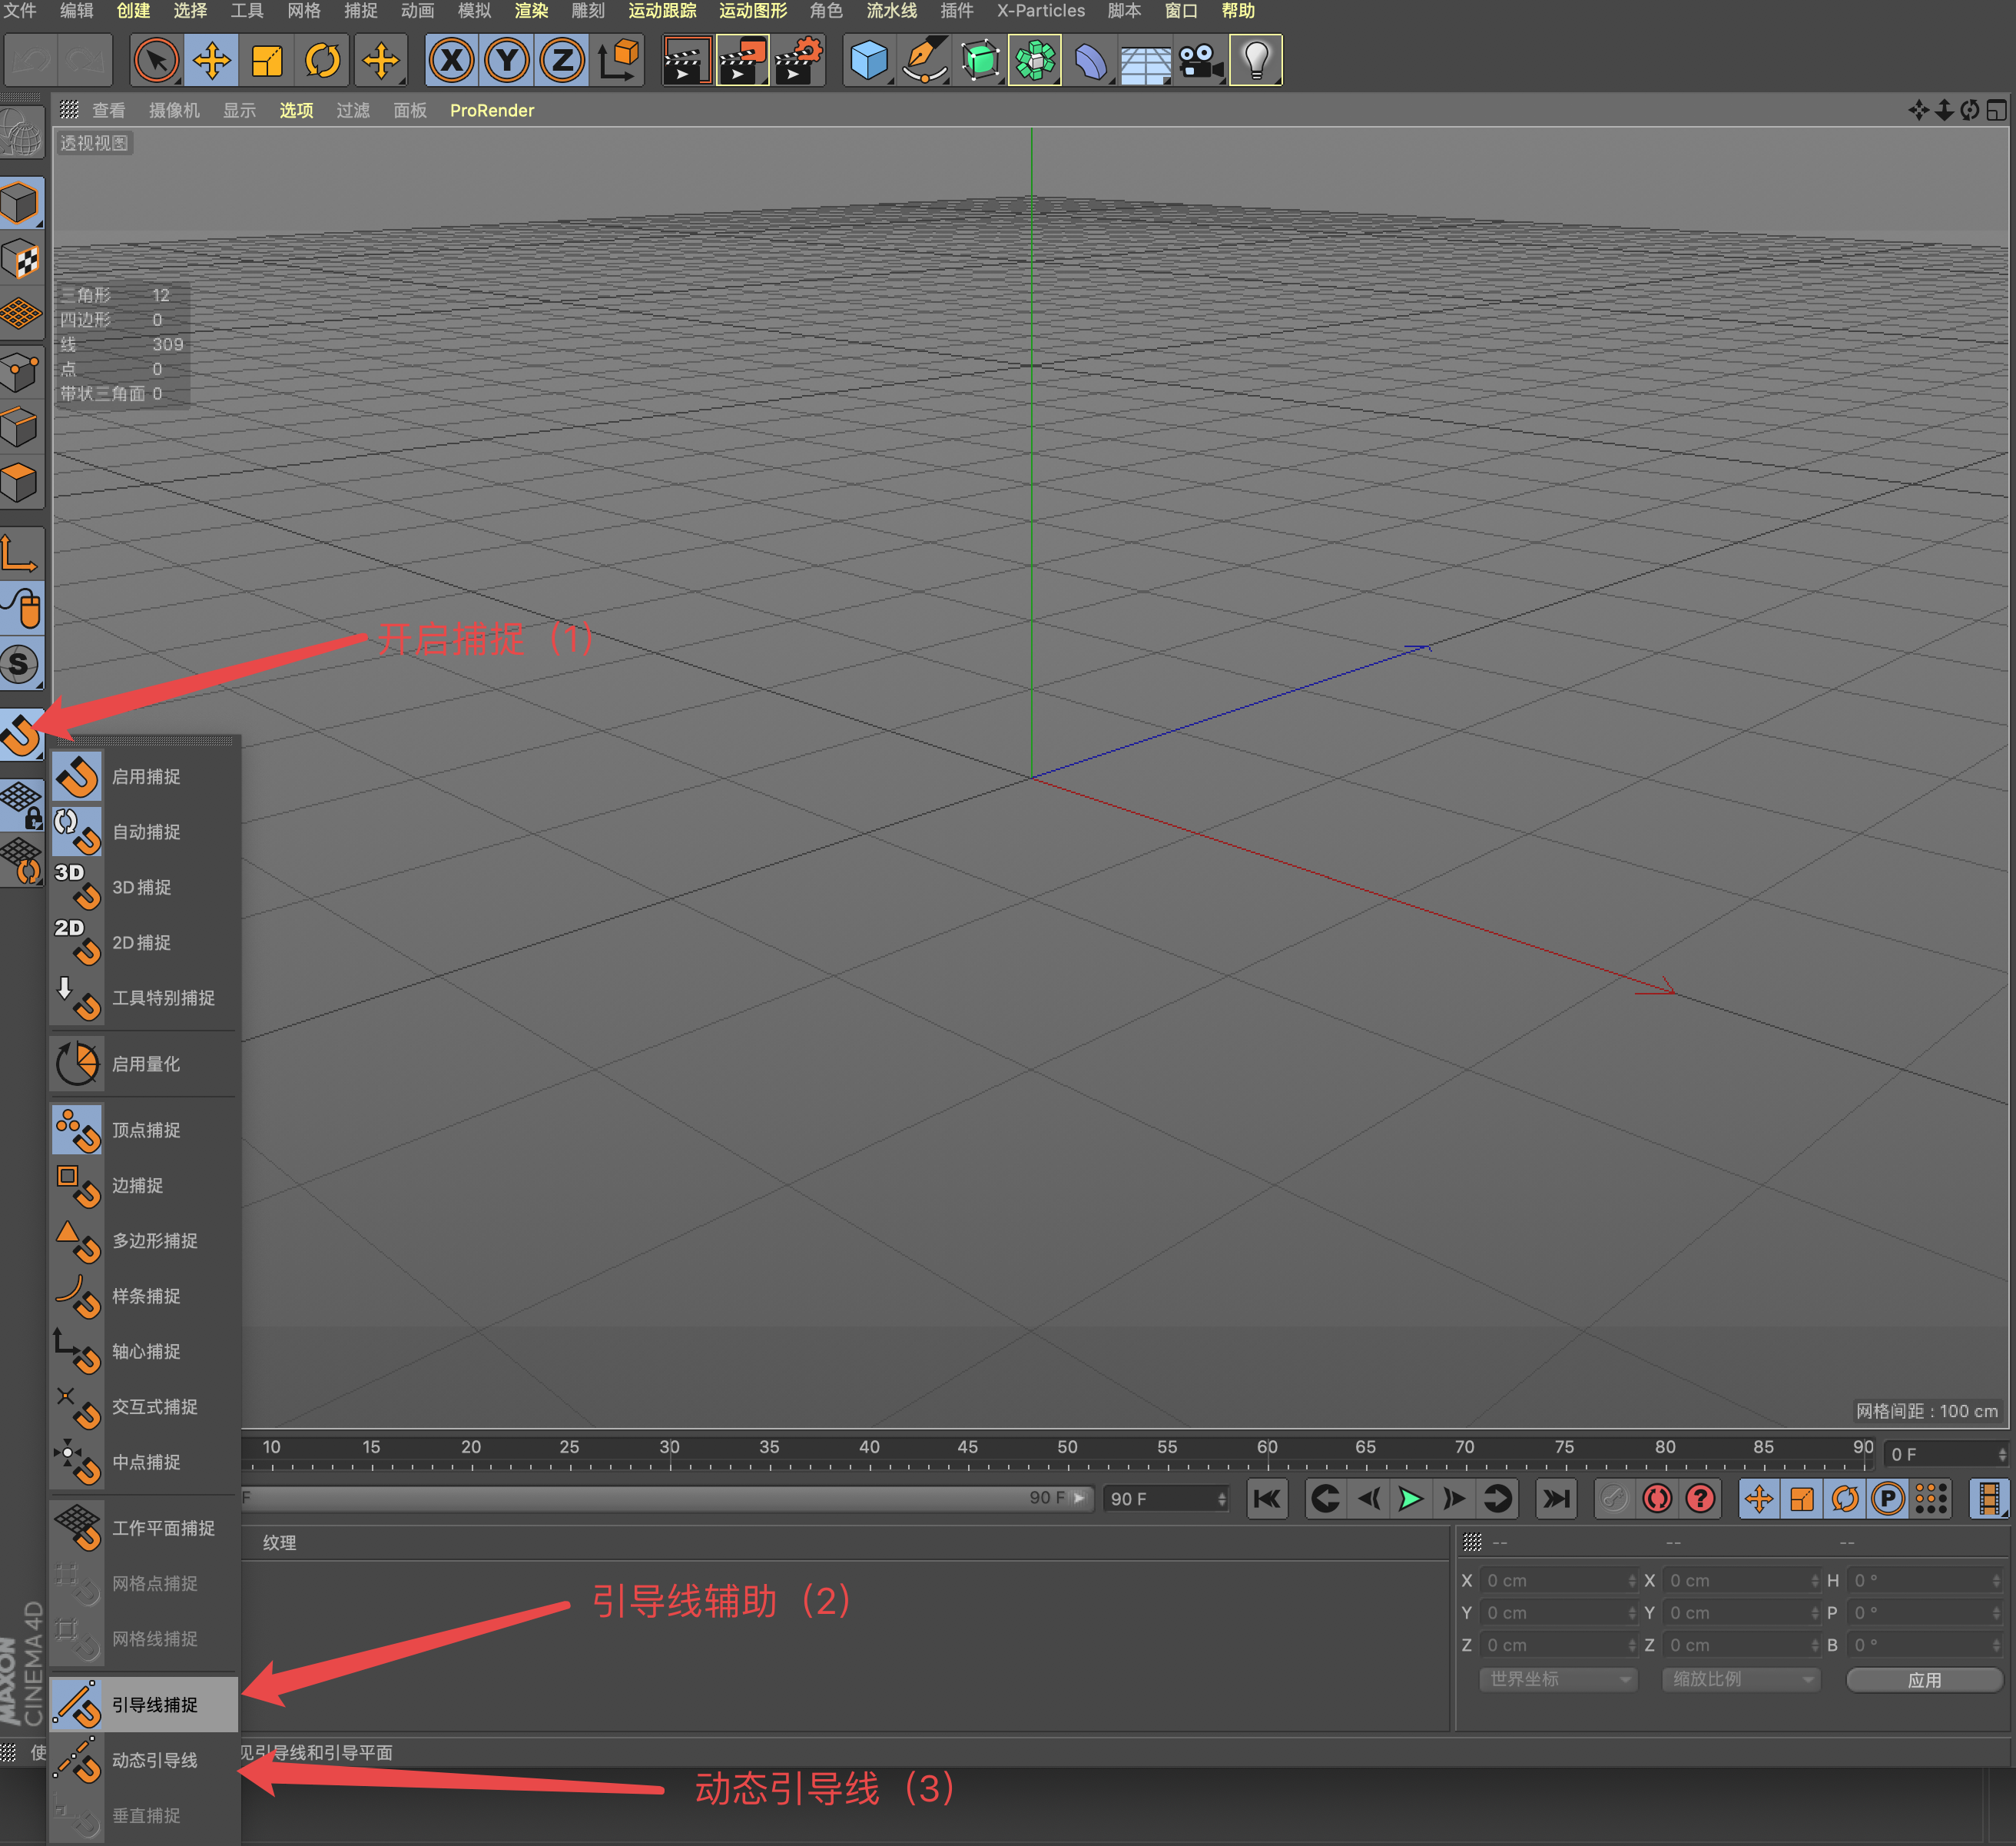The width and height of the screenshot is (2016, 1846).
Task: Toggle the Z axis lock
Action: click(562, 61)
